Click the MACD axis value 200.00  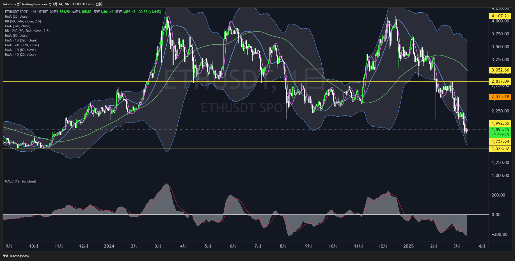pyautogui.click(x=498, y=195)
